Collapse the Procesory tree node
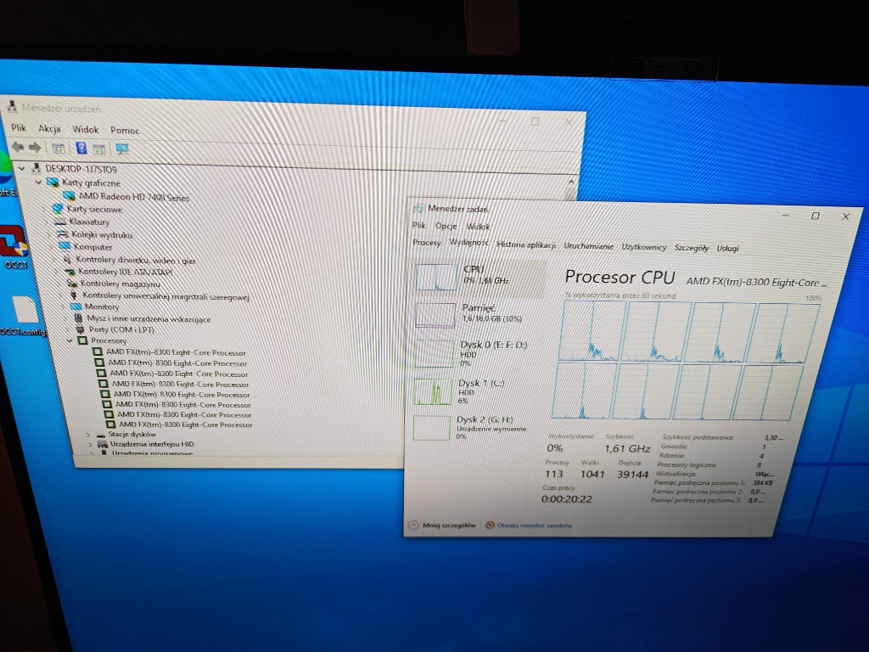Image resolution: width=869 pixels, height=652 pixels. pos(70,340)
